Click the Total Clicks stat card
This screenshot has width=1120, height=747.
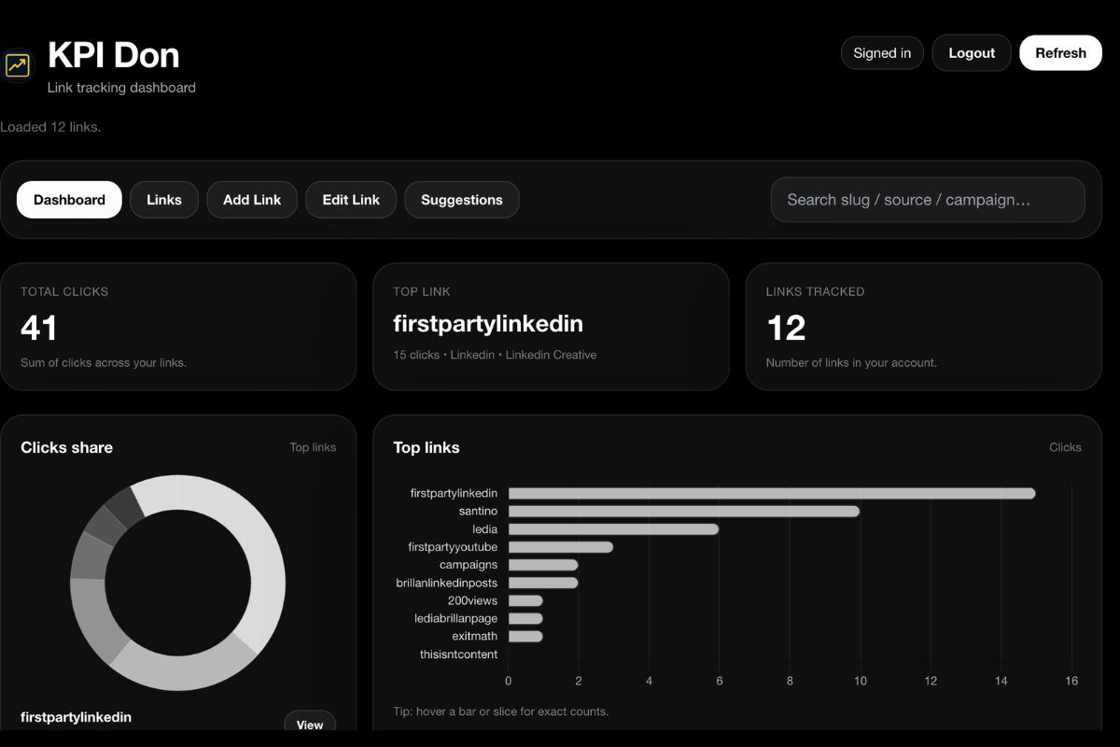click(x=178, y=326)
